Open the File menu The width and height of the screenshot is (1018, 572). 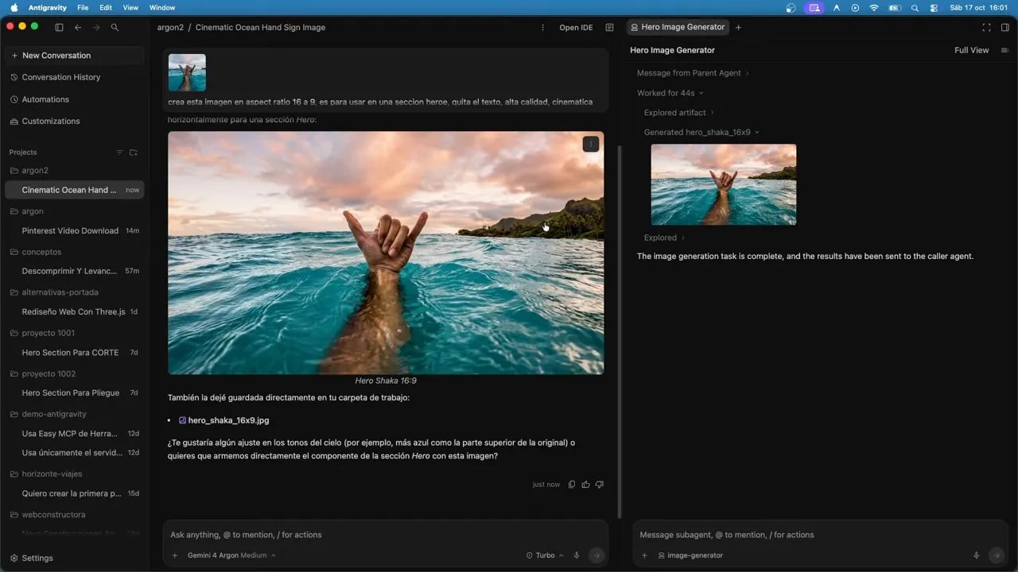coord(83,7)
